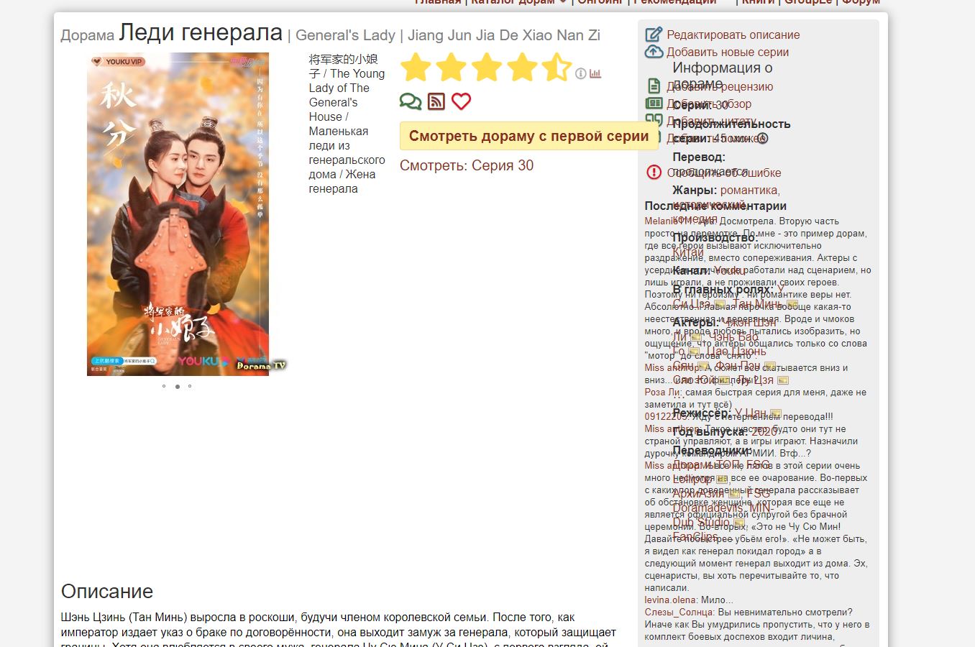The image size is (975, 647).
Task: Rate drama with the first star
Action: click(416, 67)
